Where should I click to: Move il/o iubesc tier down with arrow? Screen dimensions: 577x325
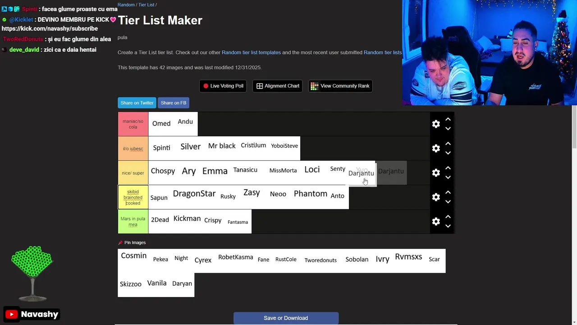click(448, 153)
